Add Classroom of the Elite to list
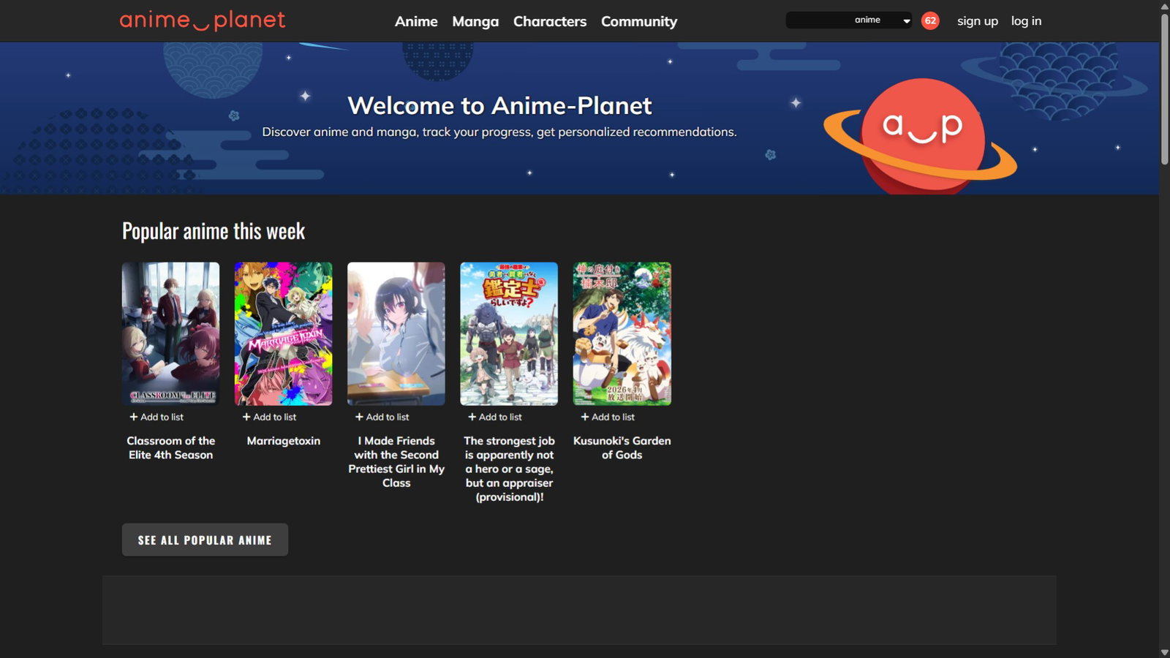 tap(156, 417)
